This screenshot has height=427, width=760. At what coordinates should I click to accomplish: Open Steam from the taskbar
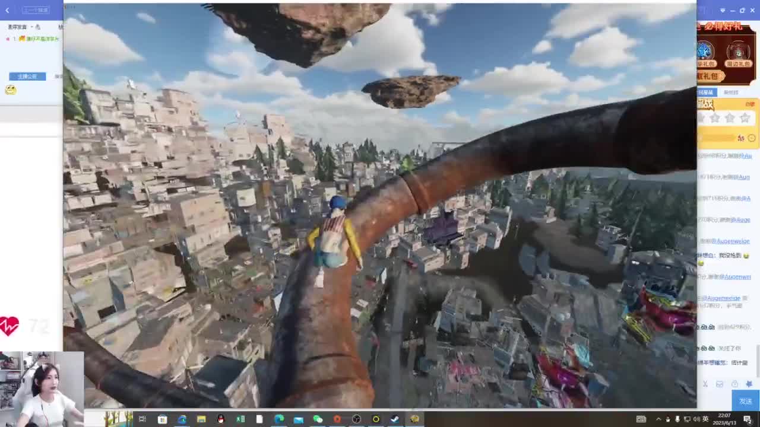click(395, 419)
